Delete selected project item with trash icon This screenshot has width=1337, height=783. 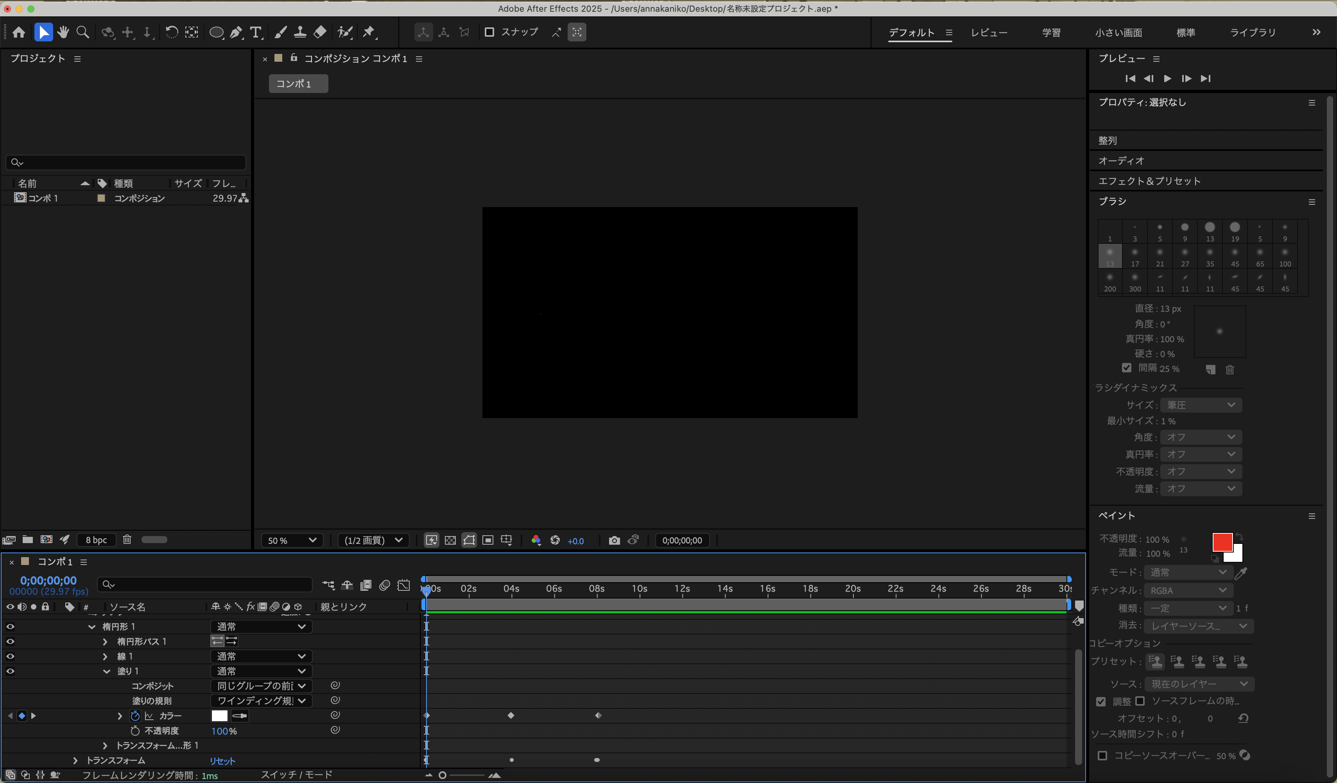coord(127,540)
